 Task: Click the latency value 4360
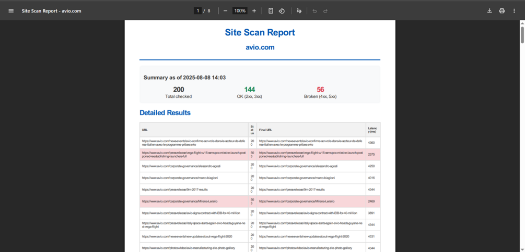coord(371,143)
